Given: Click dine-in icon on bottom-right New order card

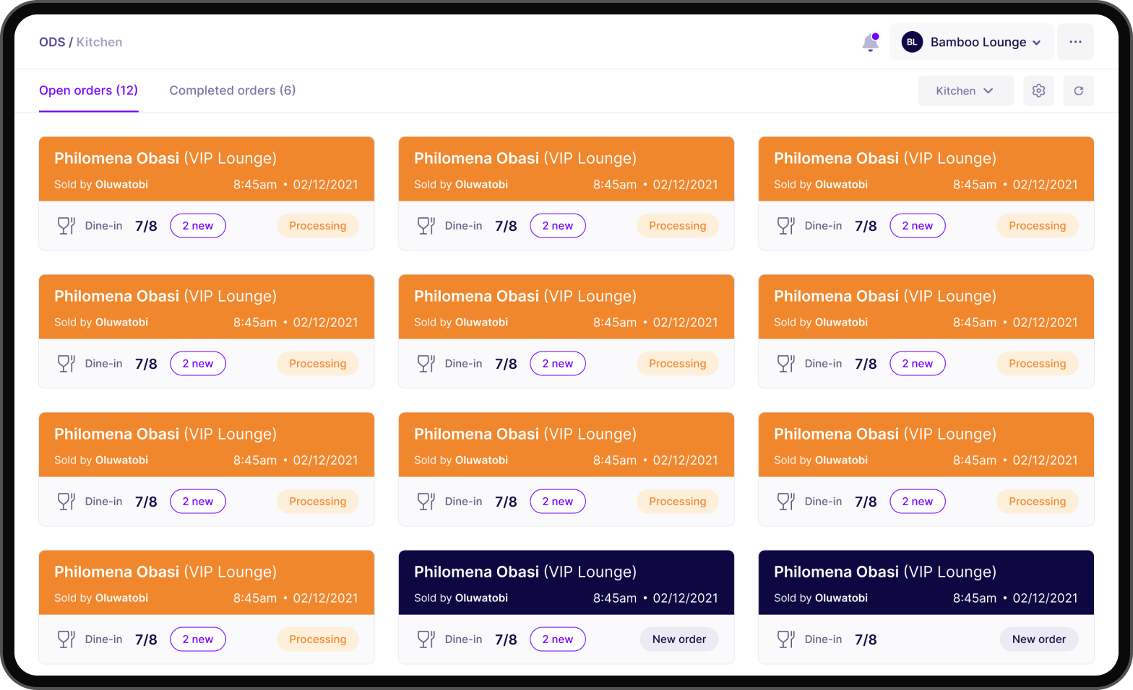Looking at the screenshot, I should click(x=786, y=639).
